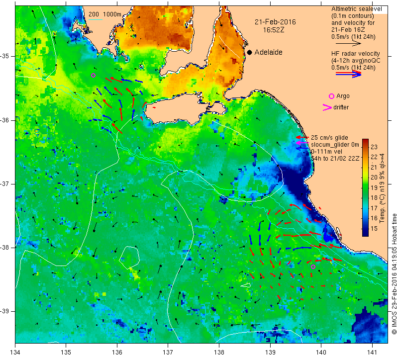398x358 pixels.
Task: Click the '200 1000m' depth contour label
Action: [105, 14]
